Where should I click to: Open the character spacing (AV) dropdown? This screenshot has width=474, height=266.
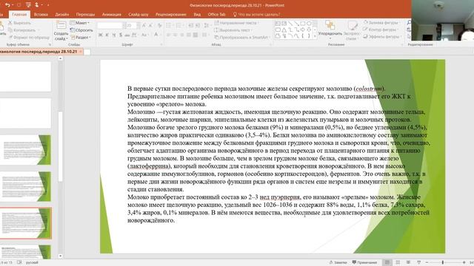[x=135, y=35]
